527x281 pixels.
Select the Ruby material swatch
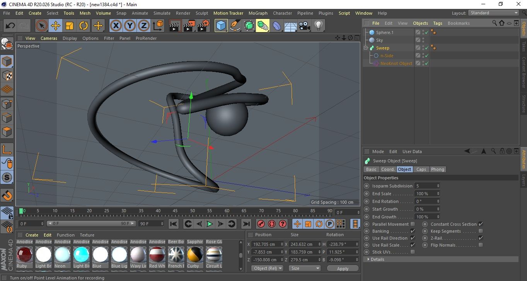(24, 254)
